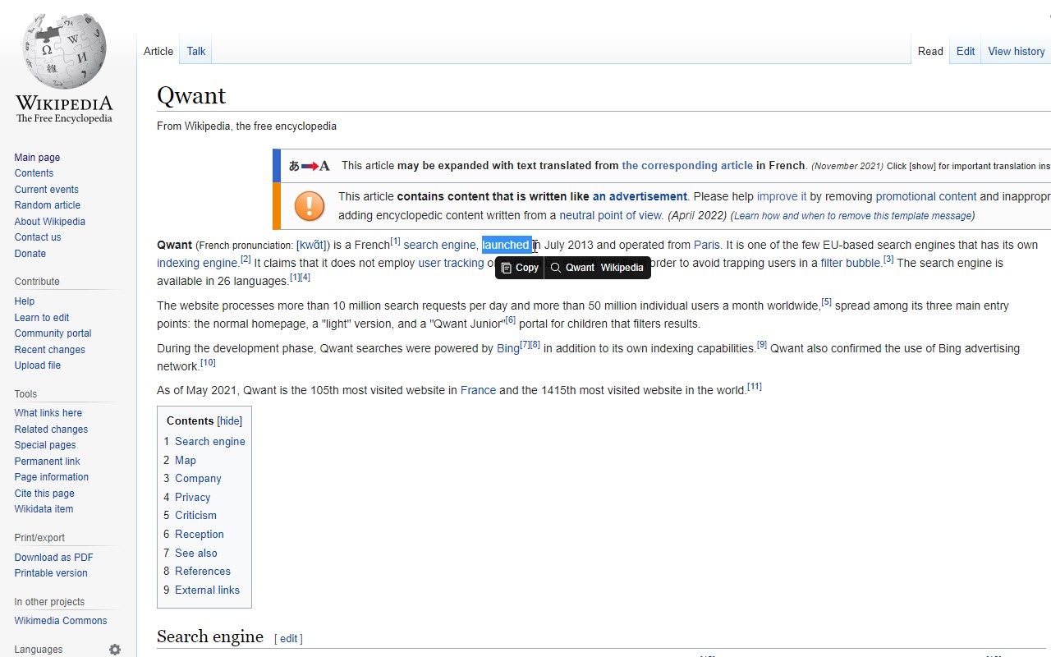Open the Wikidata item
The width and height of the screenshot is (1051, 657).
point(44,509)
